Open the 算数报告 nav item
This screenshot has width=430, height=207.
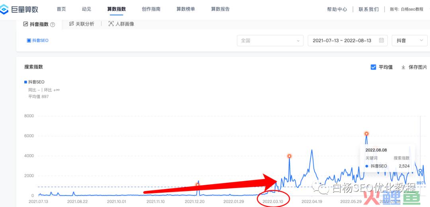tap(220, 9)
